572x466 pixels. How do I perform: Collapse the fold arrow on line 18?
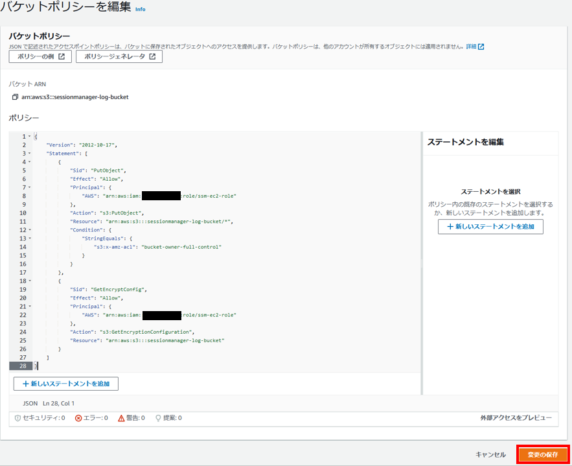(30, 281)
